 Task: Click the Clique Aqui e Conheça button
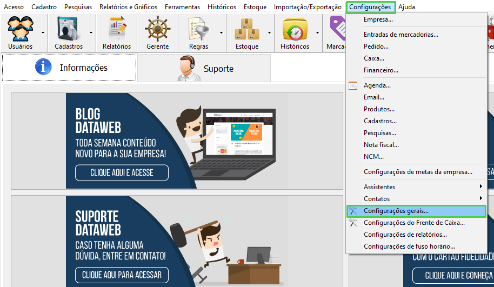(x=453, y=275)
